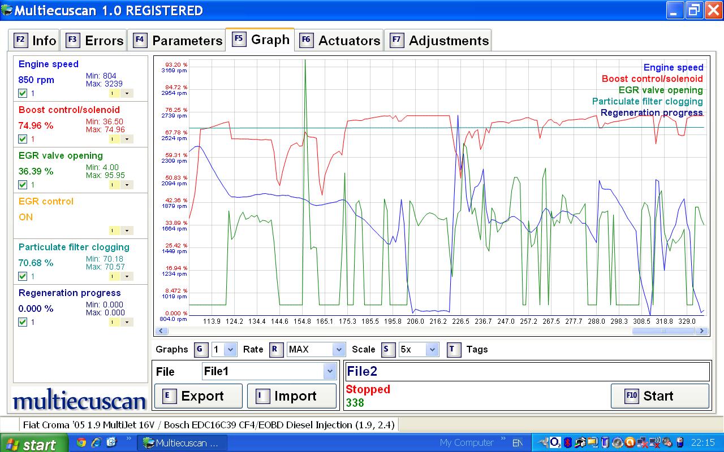Click the red Stopped status text
Image resolution: width=724 pixels, height=452 pixels.
click(368, 389)
